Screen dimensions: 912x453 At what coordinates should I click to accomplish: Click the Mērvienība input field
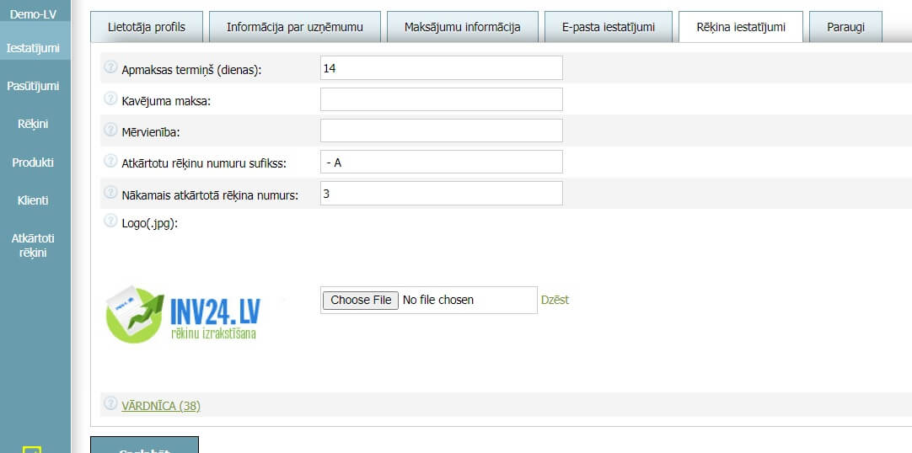[442, 131]
